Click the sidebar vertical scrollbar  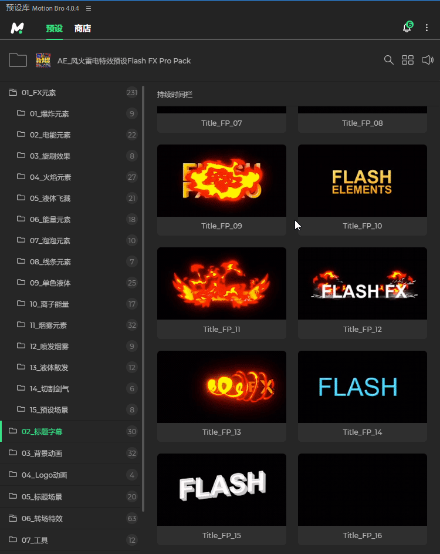coord(143,298)
